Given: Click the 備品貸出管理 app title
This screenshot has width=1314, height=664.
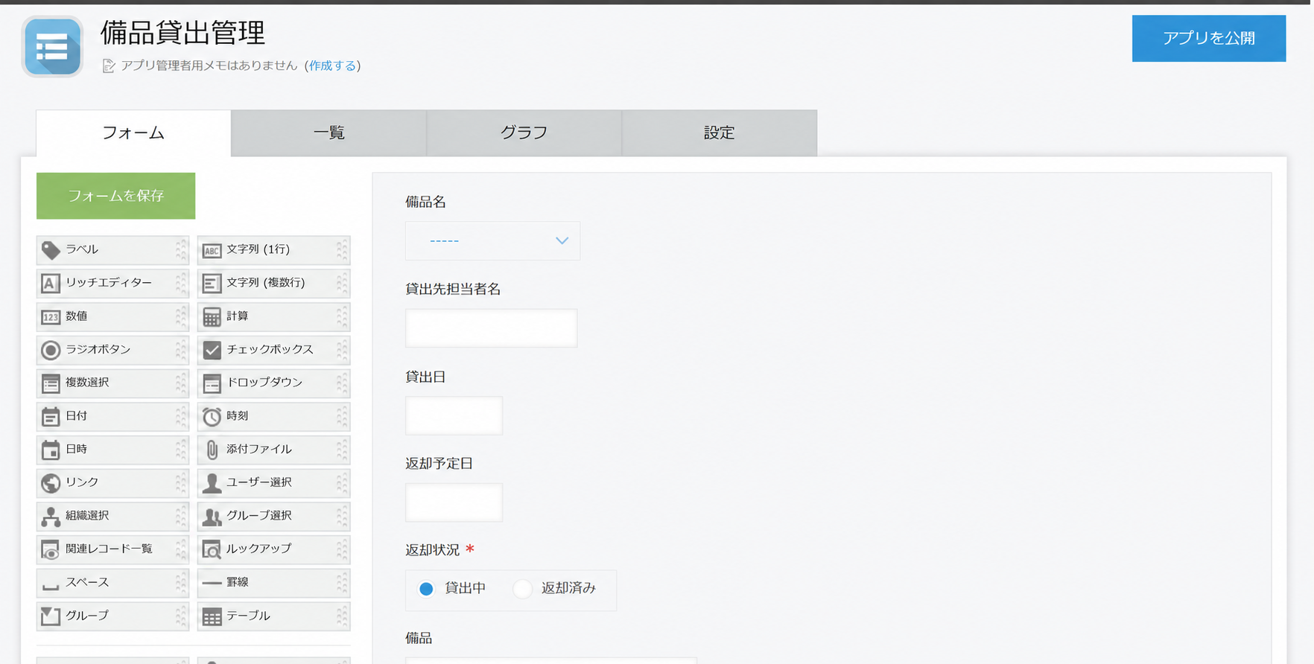Looking at the screenshot, I should [183, 33].
